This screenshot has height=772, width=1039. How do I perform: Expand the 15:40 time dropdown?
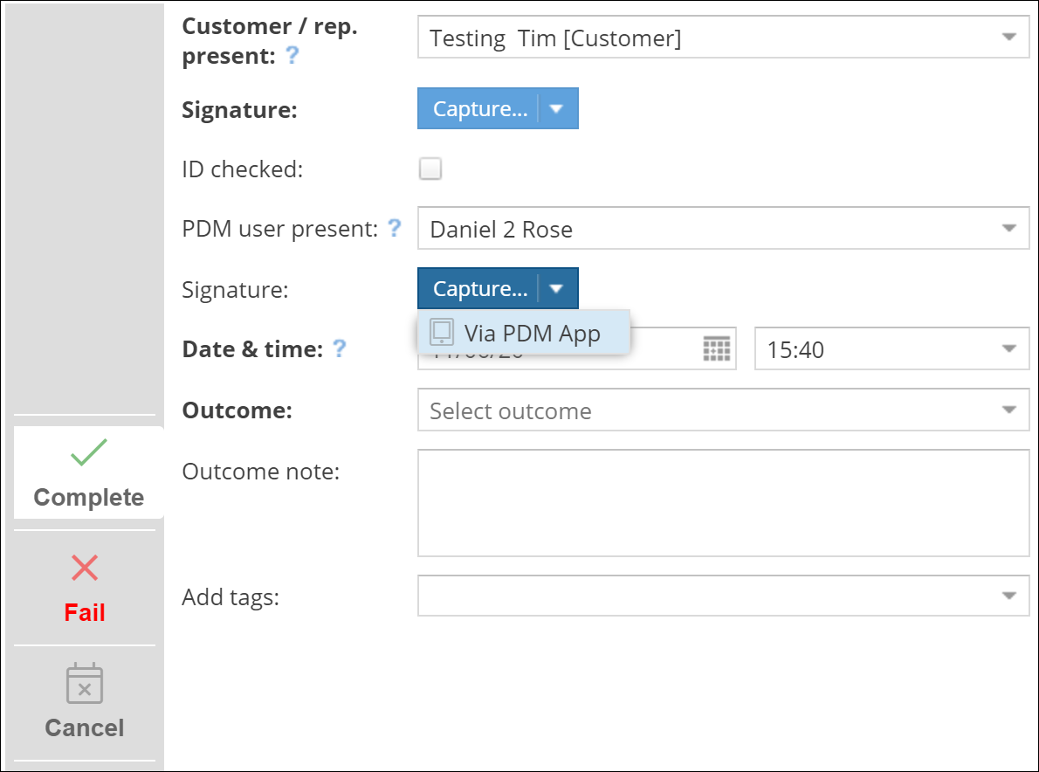(x=1008, y=349)
